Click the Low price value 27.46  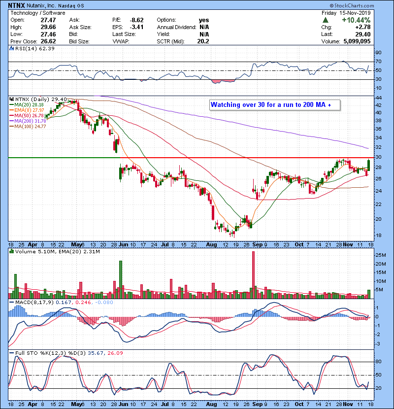(48, 34)
